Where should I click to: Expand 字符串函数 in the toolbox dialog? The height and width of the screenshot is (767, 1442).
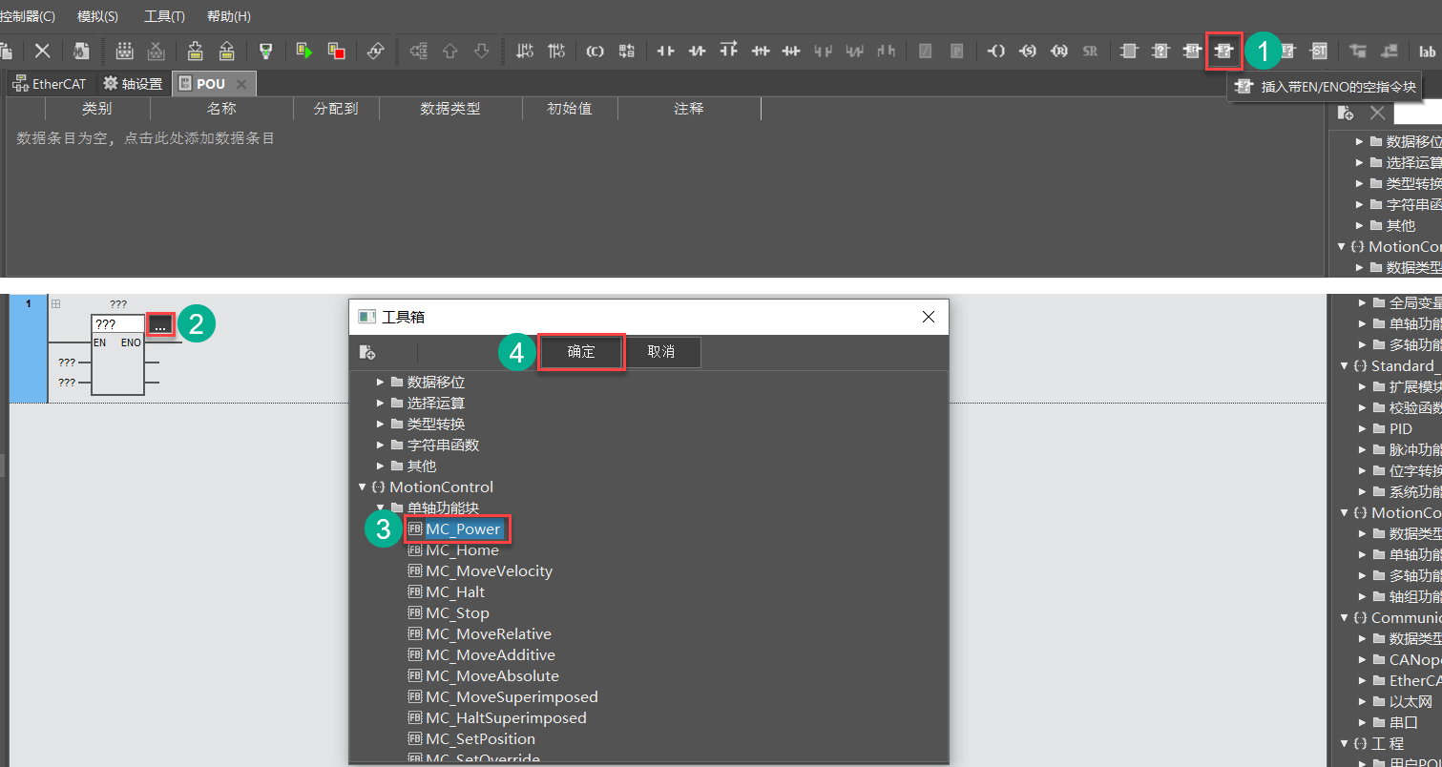(381, 445)
